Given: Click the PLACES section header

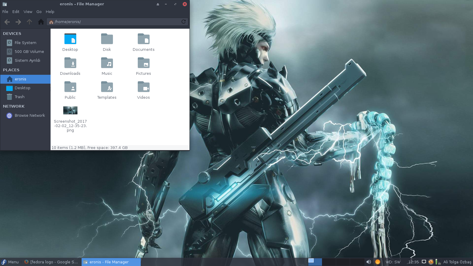Looking at the screenshot, I should tap(11, 70).
